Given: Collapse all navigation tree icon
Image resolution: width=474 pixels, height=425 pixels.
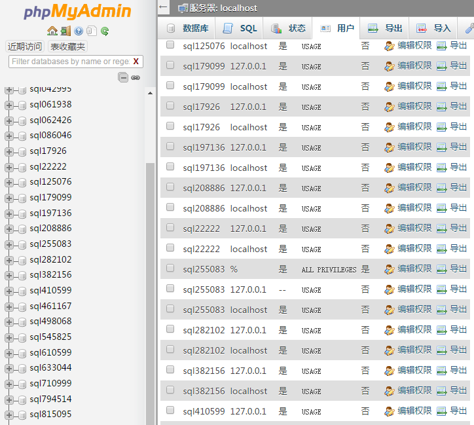Looking at the screenshot, I should coord(123,77).
